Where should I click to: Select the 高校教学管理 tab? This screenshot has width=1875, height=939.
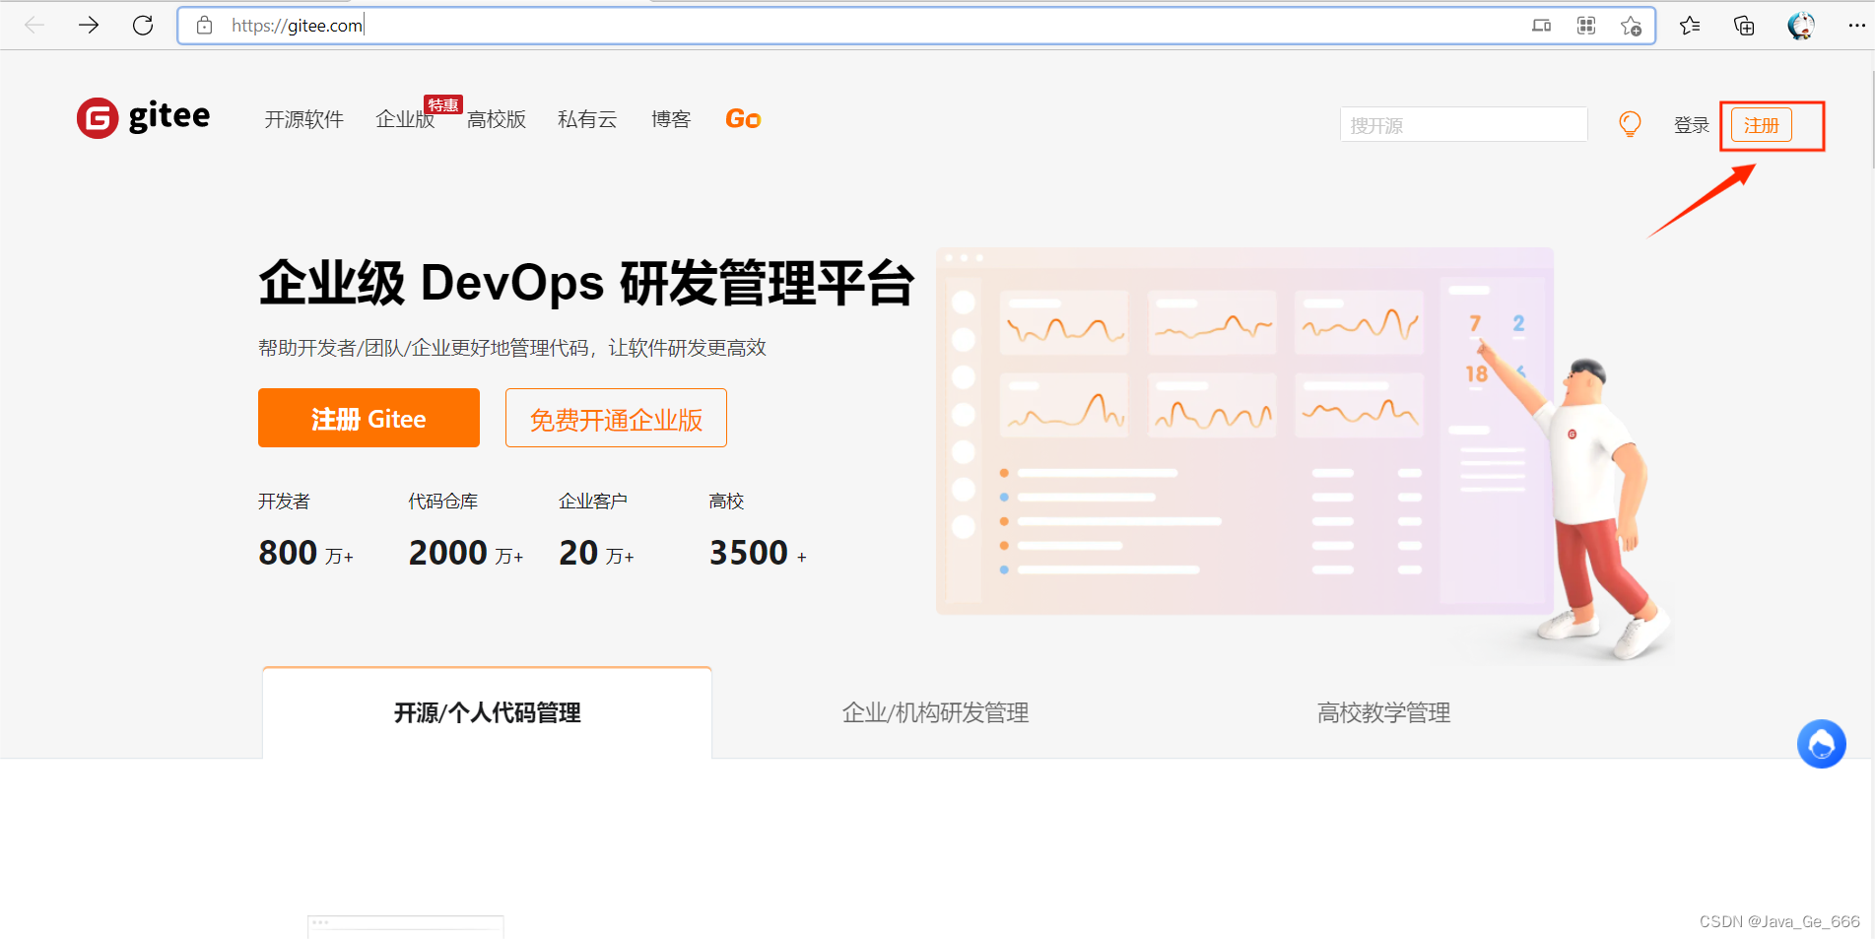tap(1383, 712)
